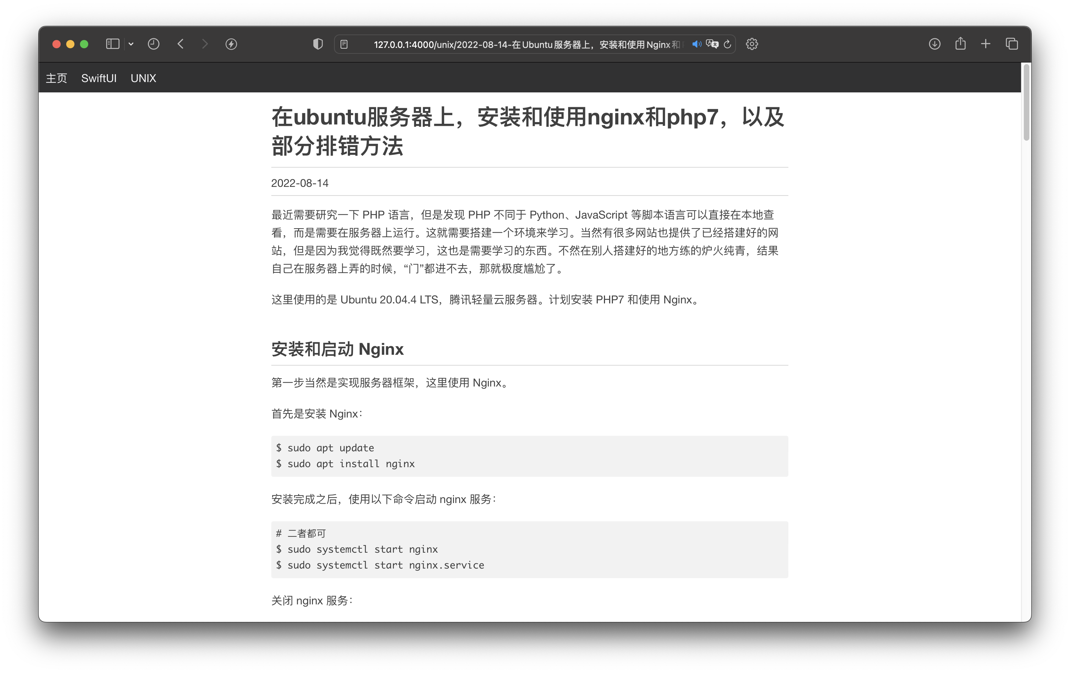Image resolution: width=1070 pixels, height=673 pixels.
Task: Go back with the left arrow
Action: 181,44
